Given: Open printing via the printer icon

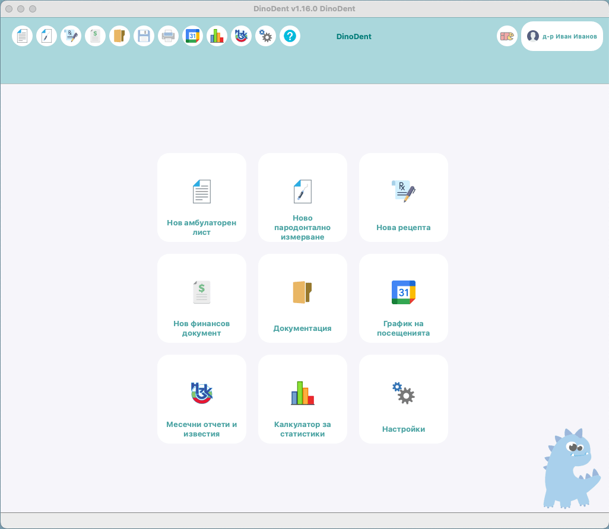Looking at the screenshot, I should tap(168, 36).
